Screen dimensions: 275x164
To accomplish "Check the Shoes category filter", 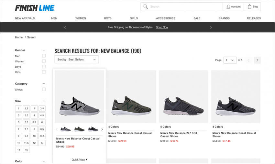I will pyautogui.click(x=44, y=90).
